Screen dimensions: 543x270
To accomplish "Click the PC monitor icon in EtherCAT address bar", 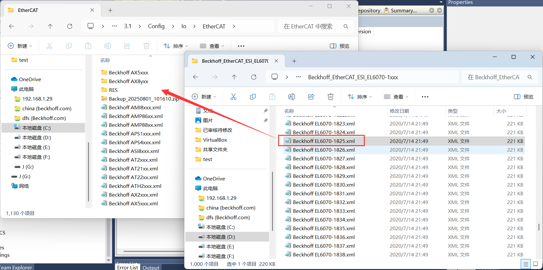I will point(91,26).
